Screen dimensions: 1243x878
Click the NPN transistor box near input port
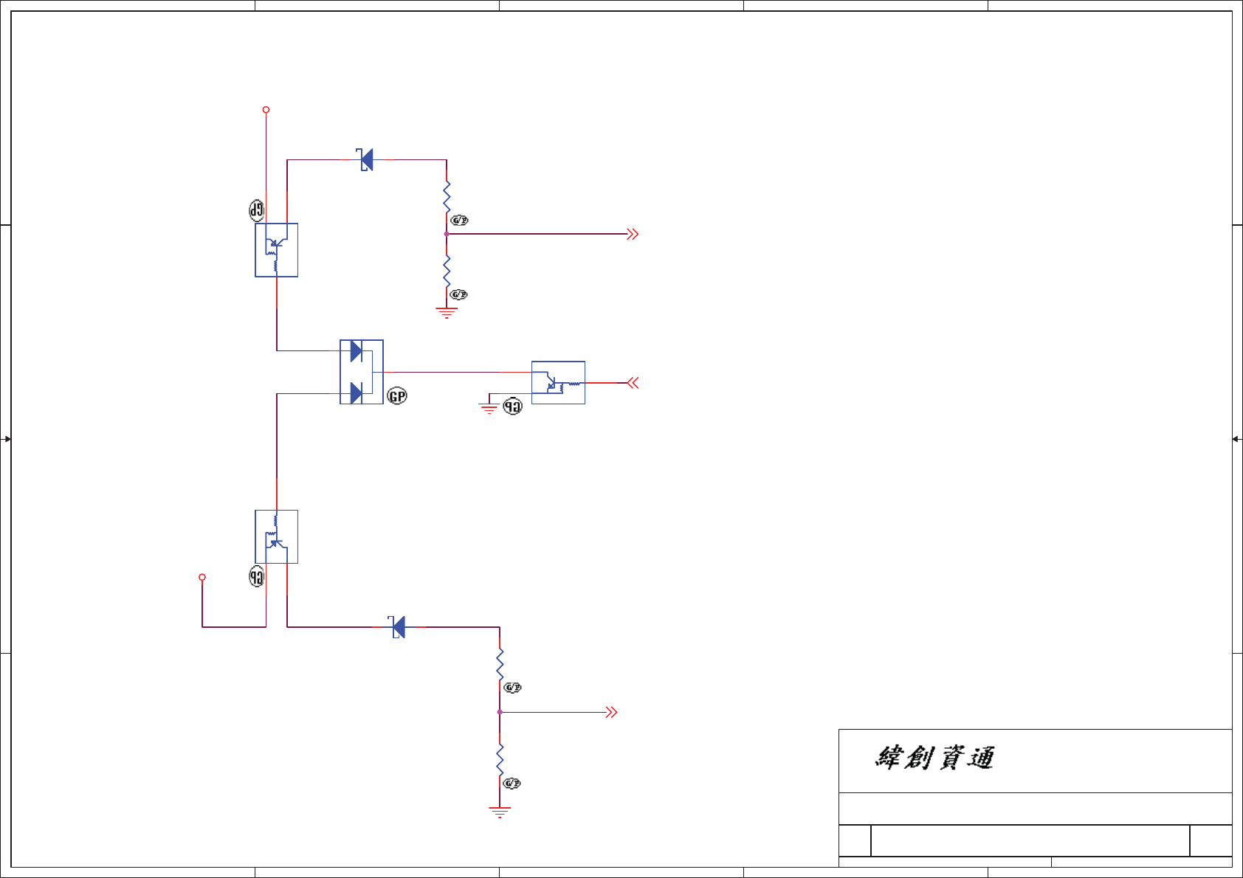pyautogui.click(x=558, y=382)
